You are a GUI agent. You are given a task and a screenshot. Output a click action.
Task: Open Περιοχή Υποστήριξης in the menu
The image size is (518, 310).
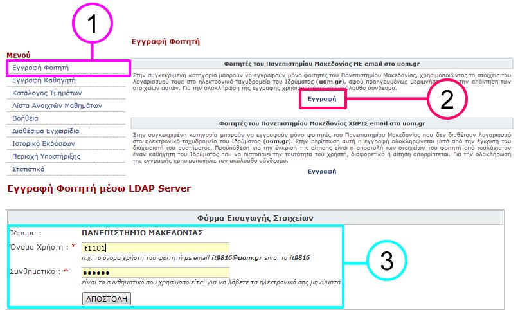coord(46,156)
